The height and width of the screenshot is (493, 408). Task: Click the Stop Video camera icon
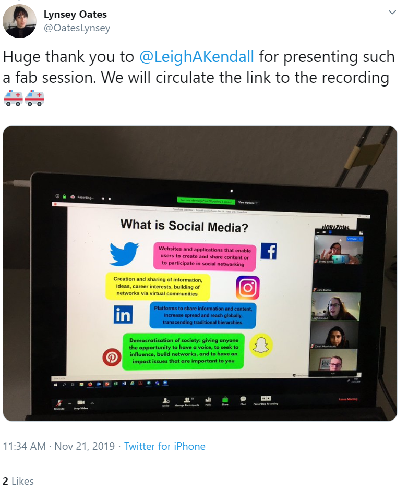tap(81, 402)
